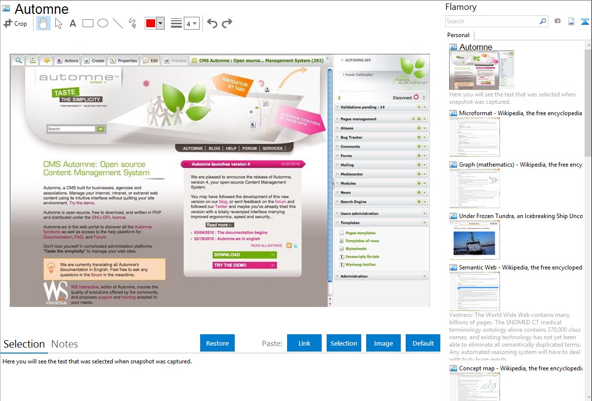Click the magnifier icon in Automne toolbar

(18, 60)
